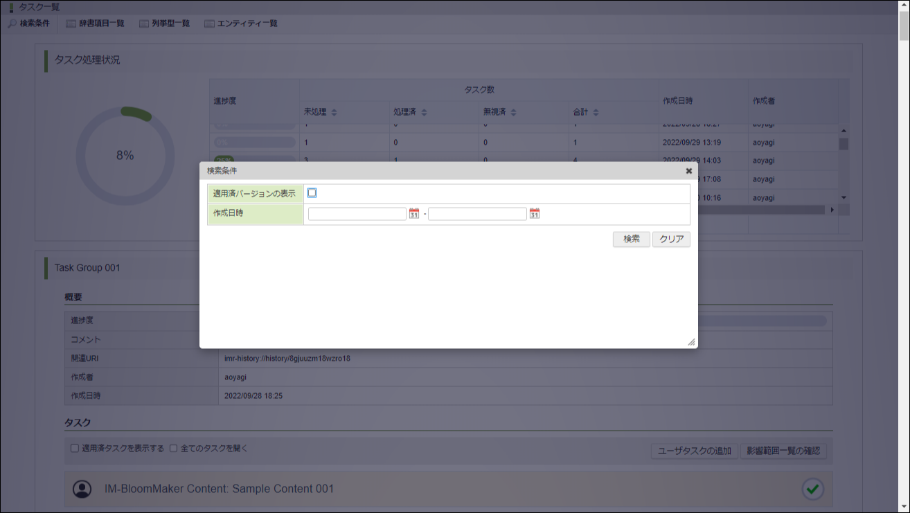Click the list icon next to 辞書項目一覧

[x=71, y=23]
